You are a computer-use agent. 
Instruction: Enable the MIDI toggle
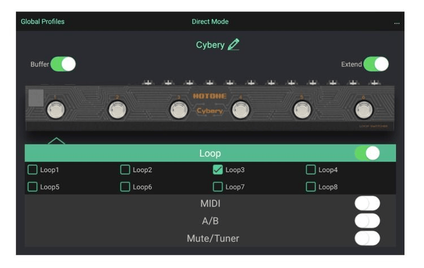click(367, 204)
